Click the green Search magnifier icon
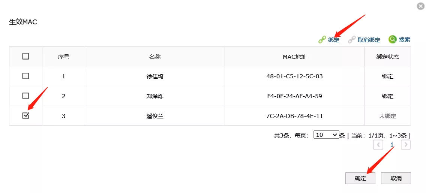Screen dimensions: 426x193 tap(393, 39)
